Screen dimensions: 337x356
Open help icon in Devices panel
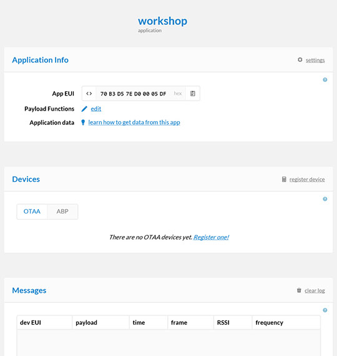click(325, 199)
